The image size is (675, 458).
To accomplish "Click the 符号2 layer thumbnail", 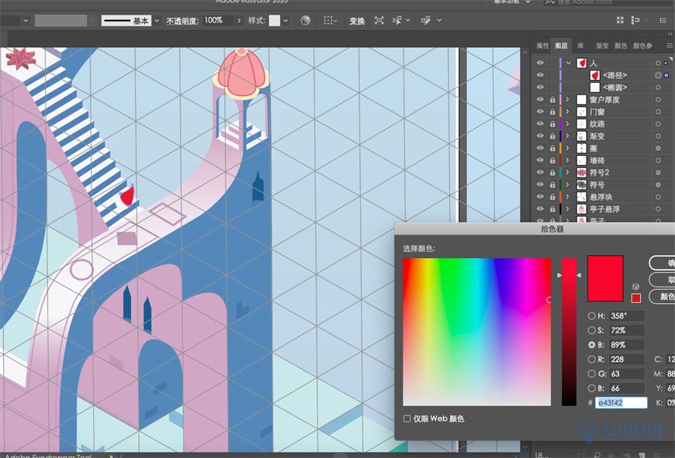I will (582, 171).
